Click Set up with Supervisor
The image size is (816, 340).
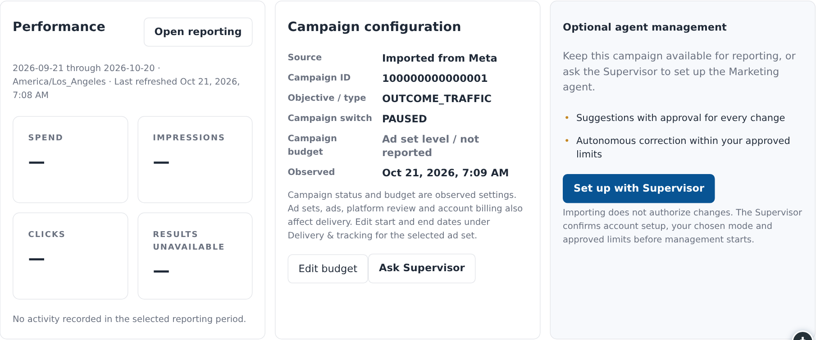[638, 188]
